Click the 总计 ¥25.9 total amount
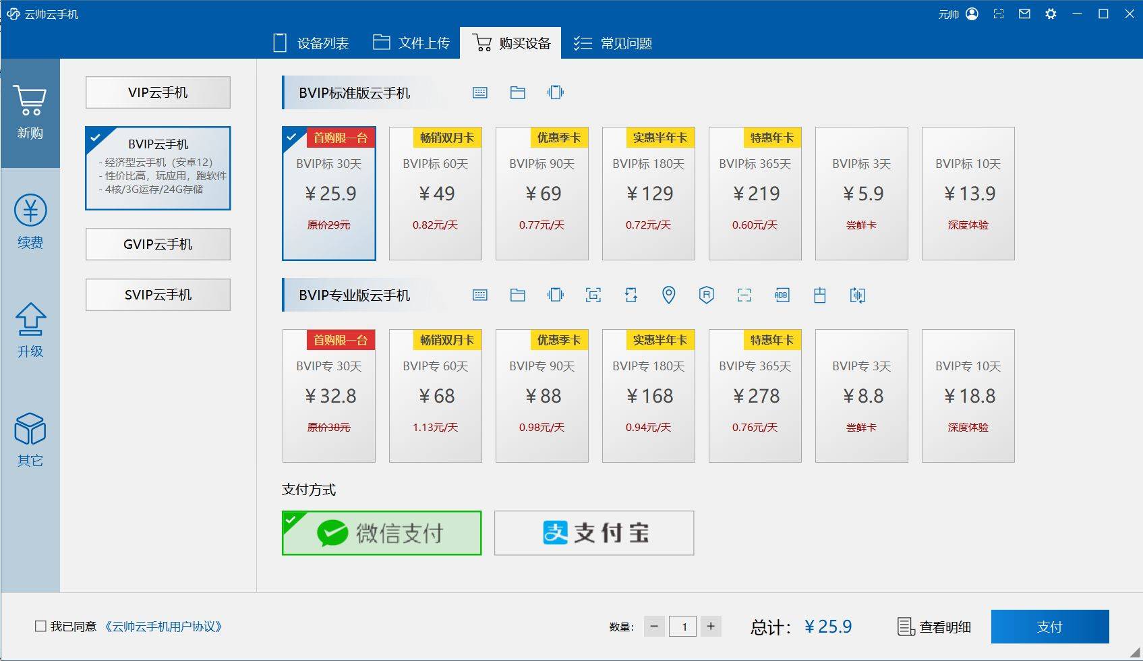The image size is (1143, 661). click(x=801, y=627)
